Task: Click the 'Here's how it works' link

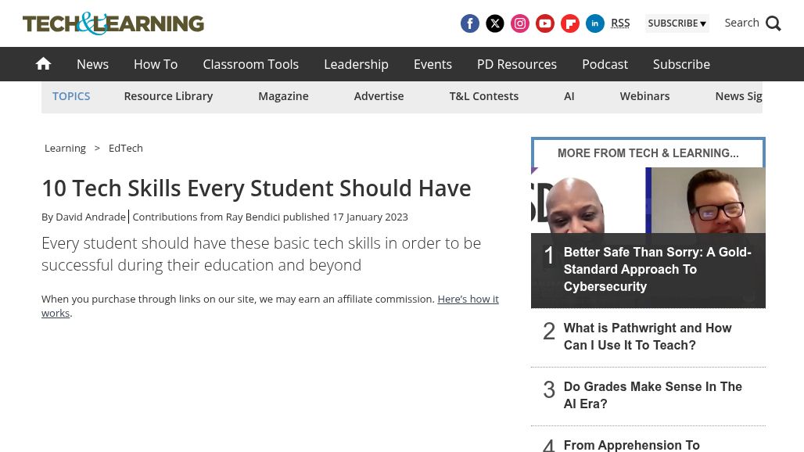Action: pyautogui.click(x=468, y=299)
